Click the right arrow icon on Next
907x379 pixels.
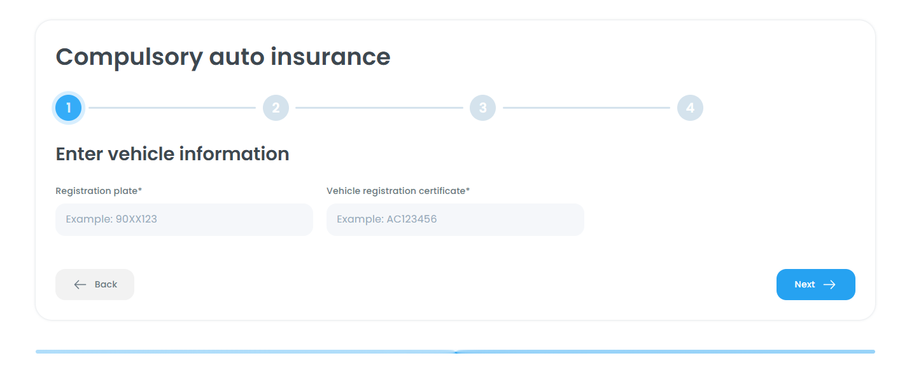coord(829,285)
